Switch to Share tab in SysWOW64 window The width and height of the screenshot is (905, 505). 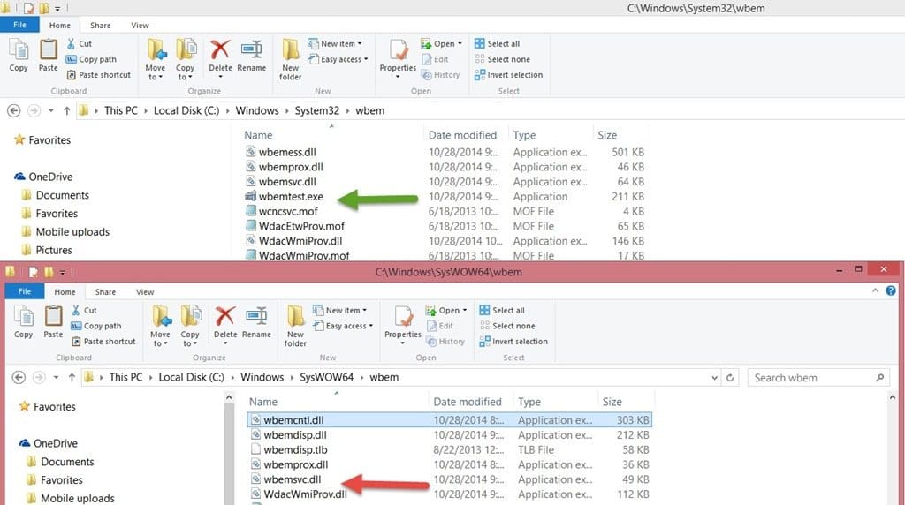click(105, 291)
